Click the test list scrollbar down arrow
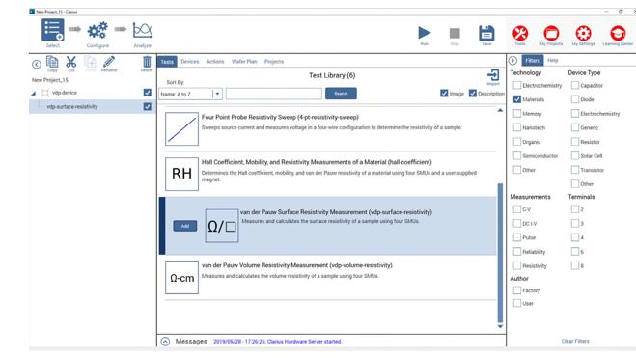 point(500,326)
